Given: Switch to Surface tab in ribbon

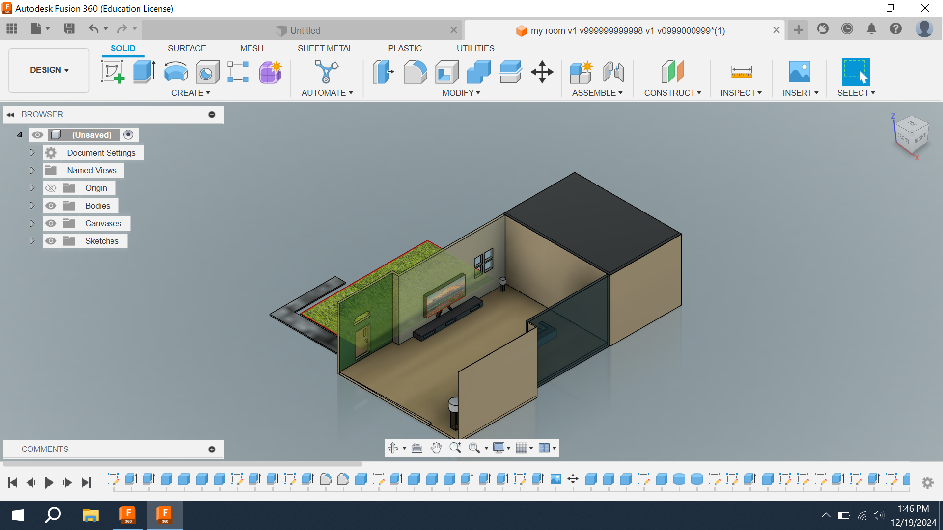Looking at the screenshot, I should [186, 48].
